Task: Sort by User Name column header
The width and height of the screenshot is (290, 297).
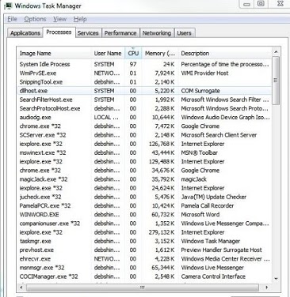Action: (x=108, y=53)
